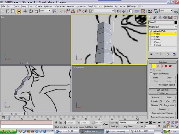
Task: Open the Schematic View toolbar icon
Action: coord(143,11)
